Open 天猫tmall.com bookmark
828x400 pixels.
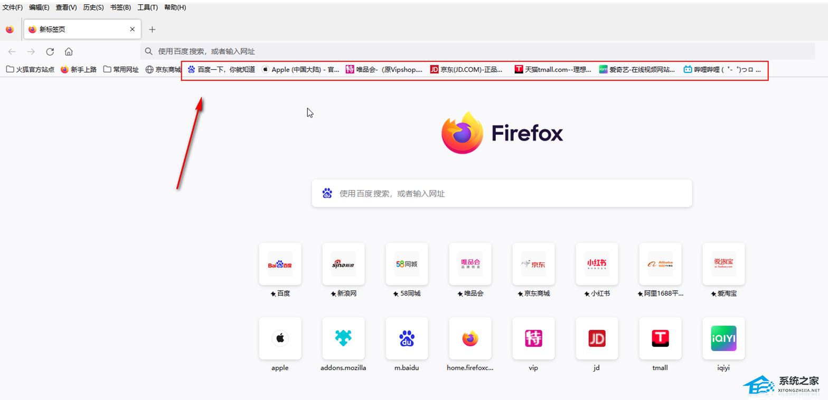[553, 69]
